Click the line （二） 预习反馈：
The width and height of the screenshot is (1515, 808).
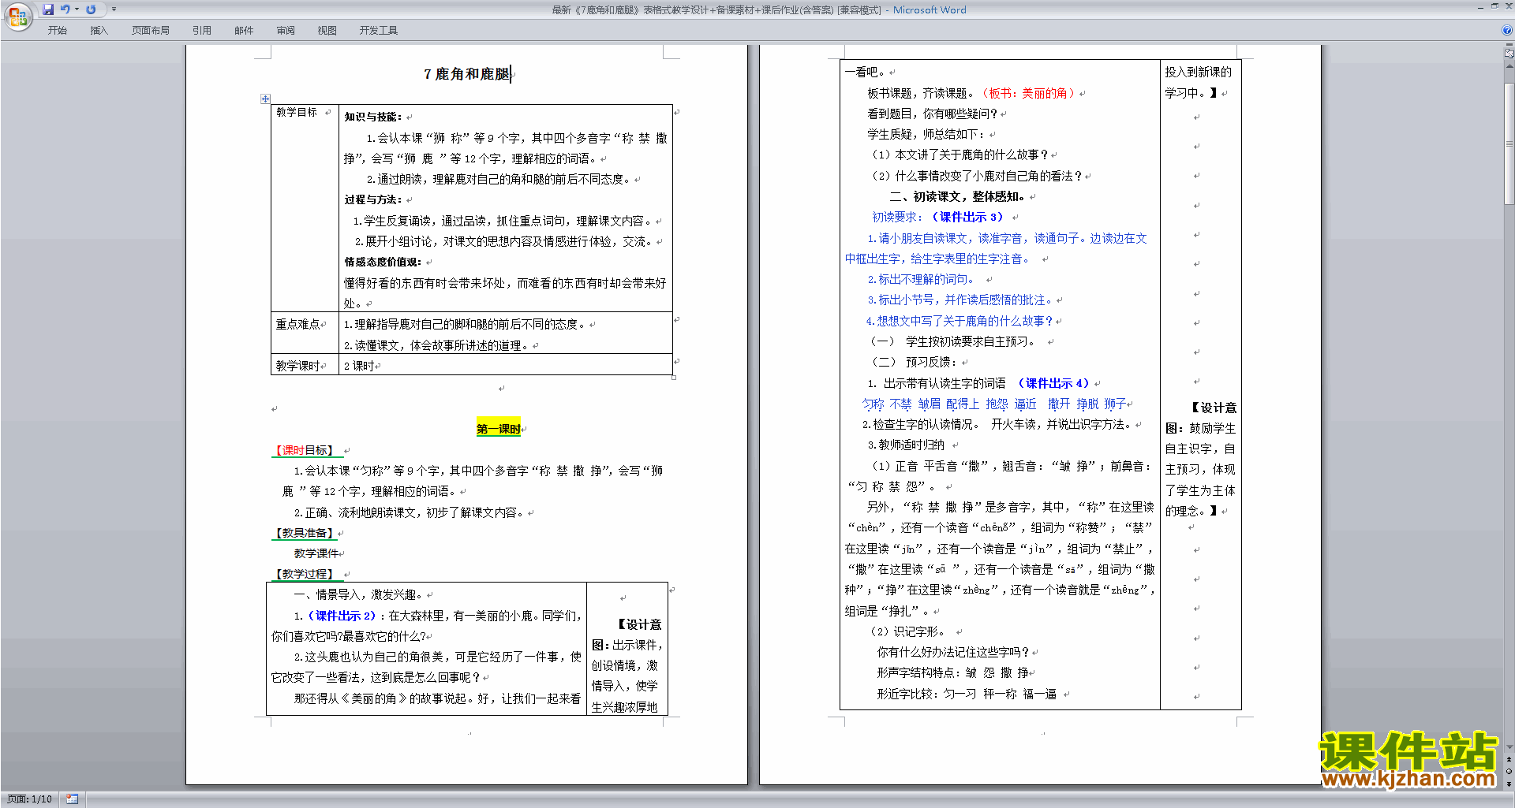(x=913, y=362)
